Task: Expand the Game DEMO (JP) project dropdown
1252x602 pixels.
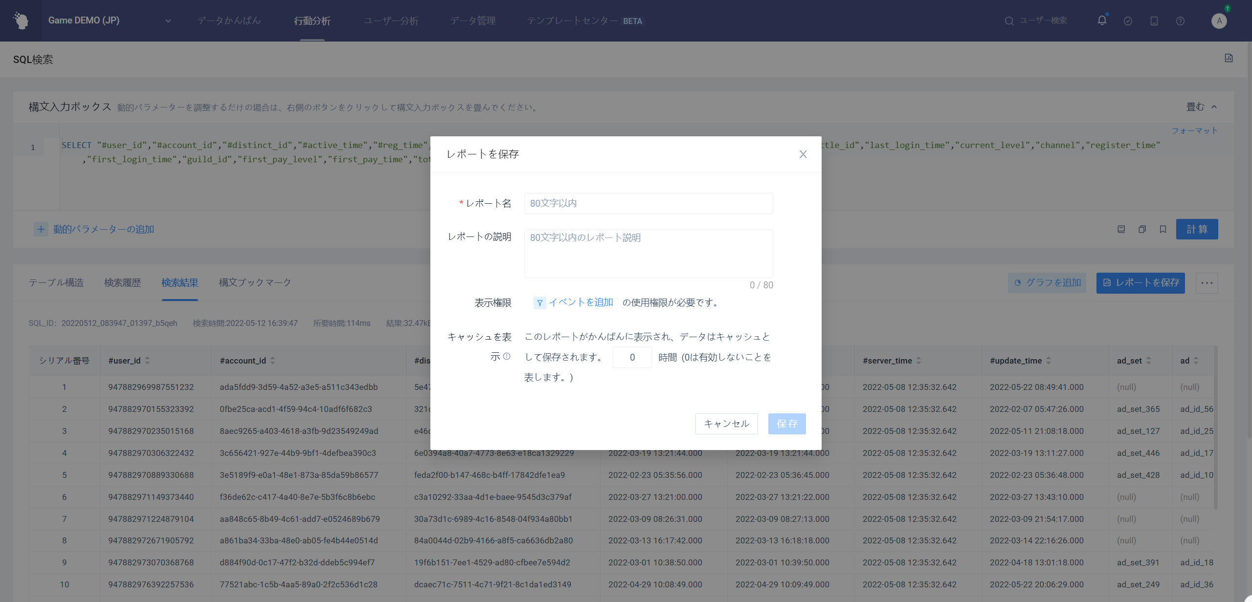Action: click(x=168, y=21)
